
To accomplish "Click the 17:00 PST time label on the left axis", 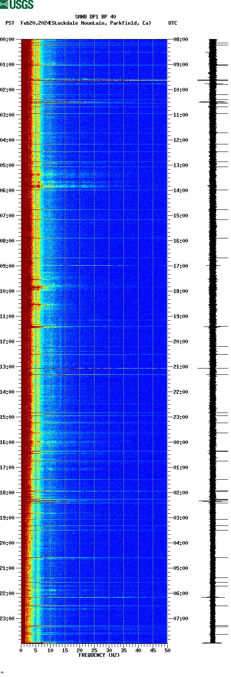I will [x=8, y=468].
